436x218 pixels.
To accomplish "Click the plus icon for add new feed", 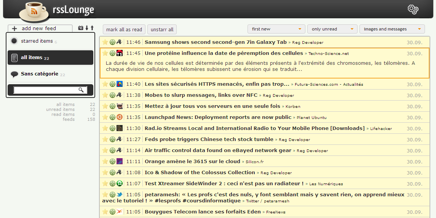I will [x=15, y=29].
